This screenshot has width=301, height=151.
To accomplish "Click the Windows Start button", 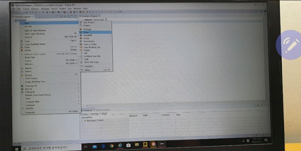I will click(17, 149).
